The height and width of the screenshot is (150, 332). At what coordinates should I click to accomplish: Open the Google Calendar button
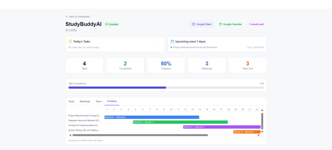pyautogui.click(x=230, y=24)
